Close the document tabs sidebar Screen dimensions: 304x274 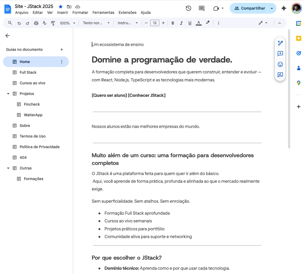tap(7, 36)
